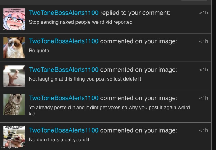
Task: Click the username above "Be quete"
Action: [63, 41]
